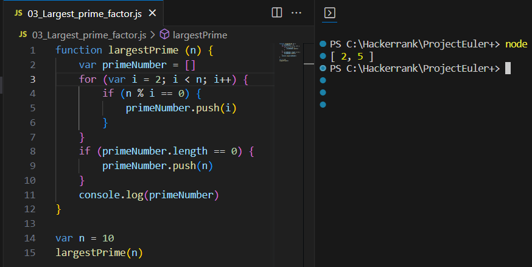This screenshot has width=532, height=267.
Task: Click the largestPrime symbol cube icon
Action: (164, 34)
